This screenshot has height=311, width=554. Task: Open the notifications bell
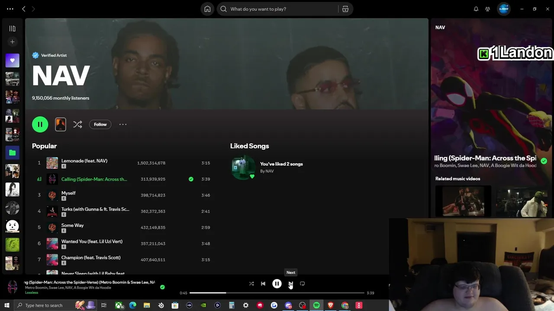tap(476, 9)
